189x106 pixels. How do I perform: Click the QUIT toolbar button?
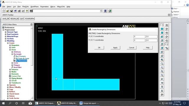point(22,19)
